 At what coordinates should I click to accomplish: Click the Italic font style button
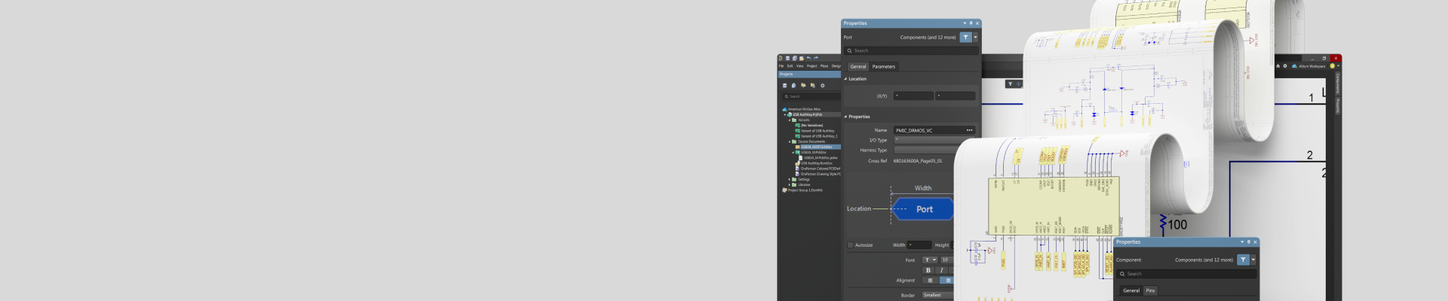coord(941,270)
